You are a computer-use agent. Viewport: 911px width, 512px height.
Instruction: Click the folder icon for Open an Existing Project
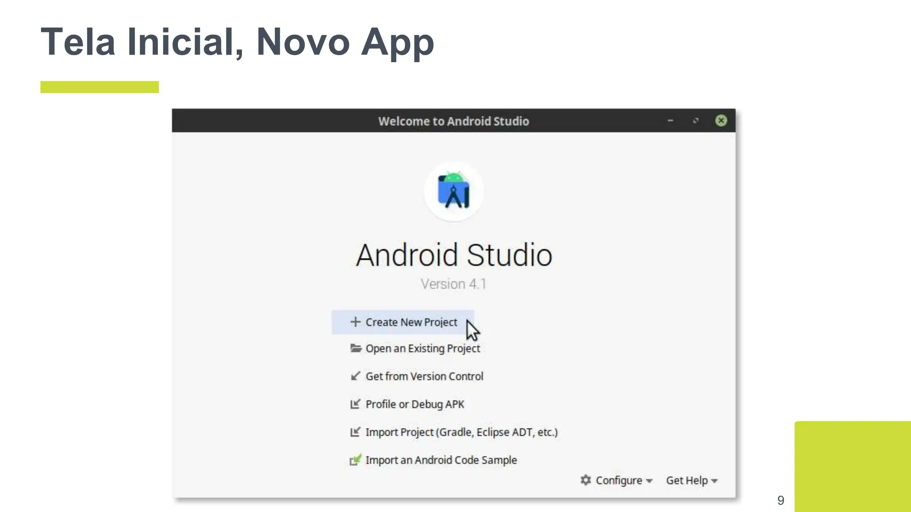click(x=355, y=348)
